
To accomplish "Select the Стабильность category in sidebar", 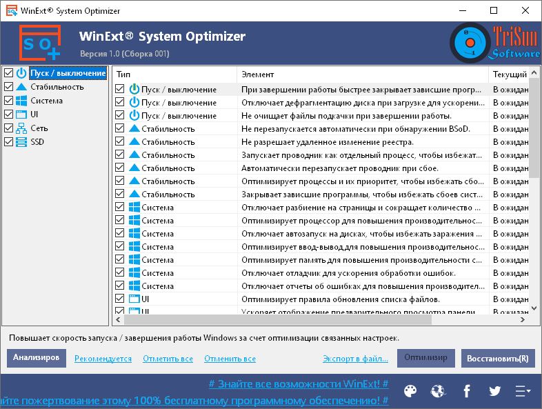I will (57, 87).
